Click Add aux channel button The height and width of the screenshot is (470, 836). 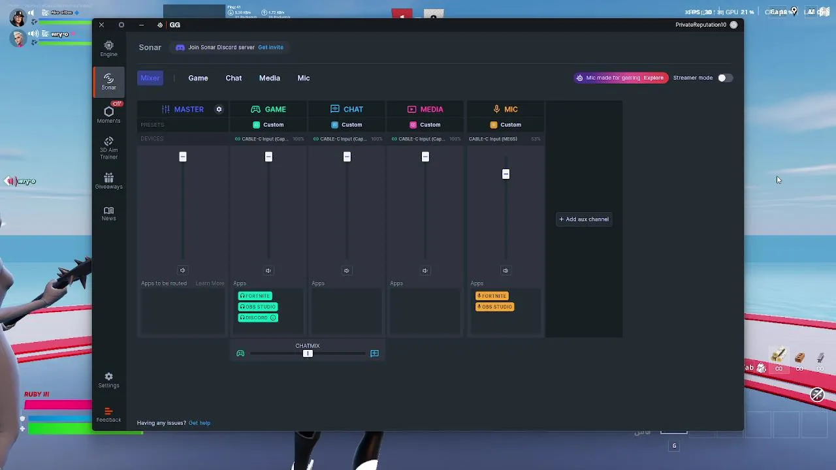[583, 219]
